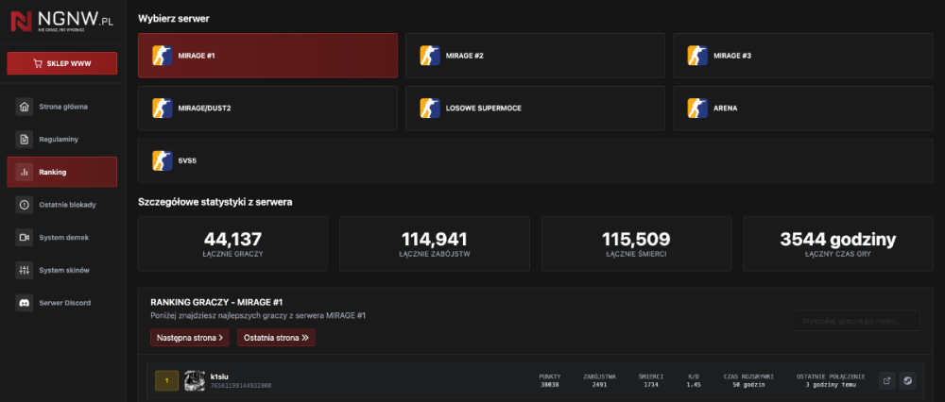This screenshot has height=402, width=945.
Task: Go to Strona główna menu item
Action: (x=62, y=108)
